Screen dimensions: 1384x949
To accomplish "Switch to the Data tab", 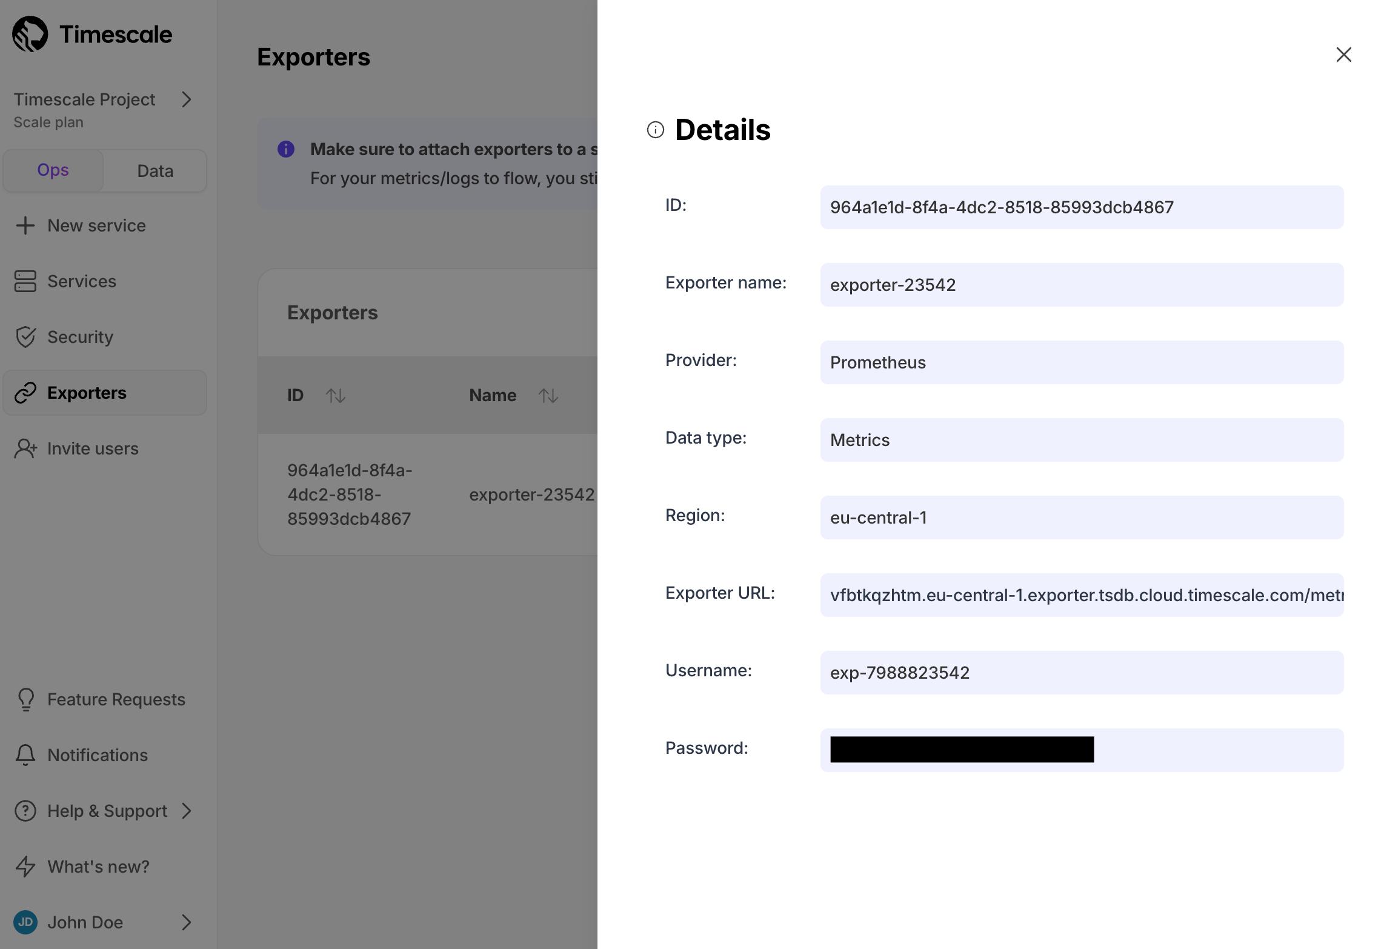I will pyautogui.click(x=155, y=170).
